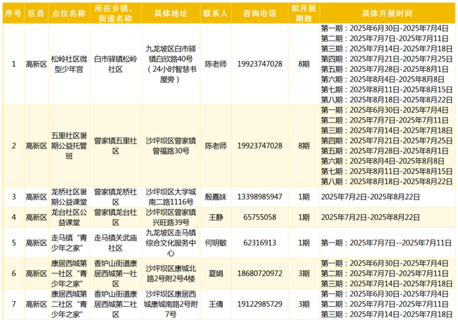Click 陈老师 in the 五里社区 row
Viewport: 458px width, 322px height.
(216, 146)
